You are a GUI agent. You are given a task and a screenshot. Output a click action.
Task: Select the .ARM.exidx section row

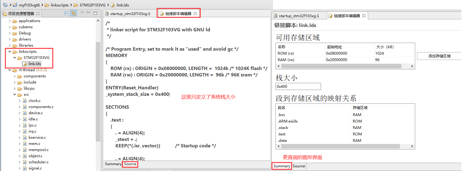(x=345, y=121)
